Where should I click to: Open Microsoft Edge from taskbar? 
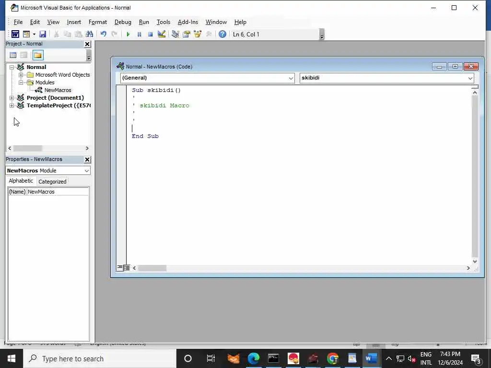tap(253, 358)
